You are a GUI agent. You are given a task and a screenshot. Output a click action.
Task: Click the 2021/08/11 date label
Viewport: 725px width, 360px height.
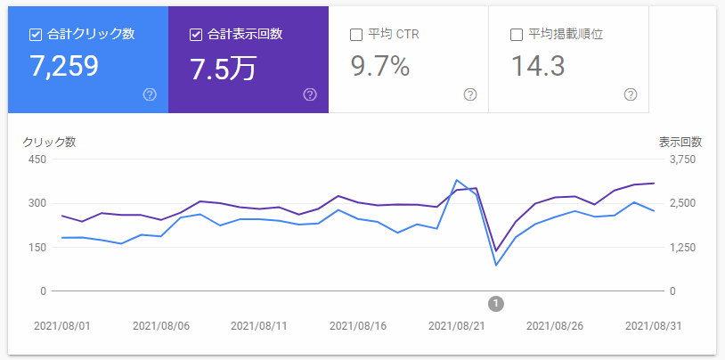[x=259, y=326]
